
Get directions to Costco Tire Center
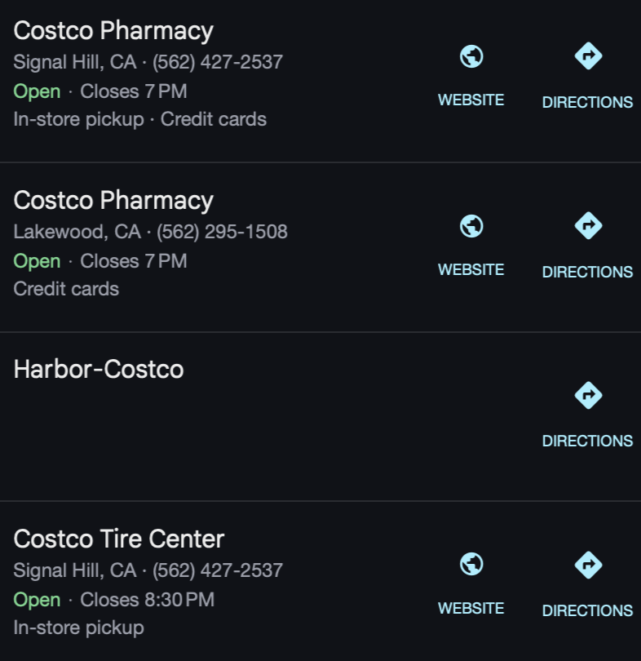[587, 565]
